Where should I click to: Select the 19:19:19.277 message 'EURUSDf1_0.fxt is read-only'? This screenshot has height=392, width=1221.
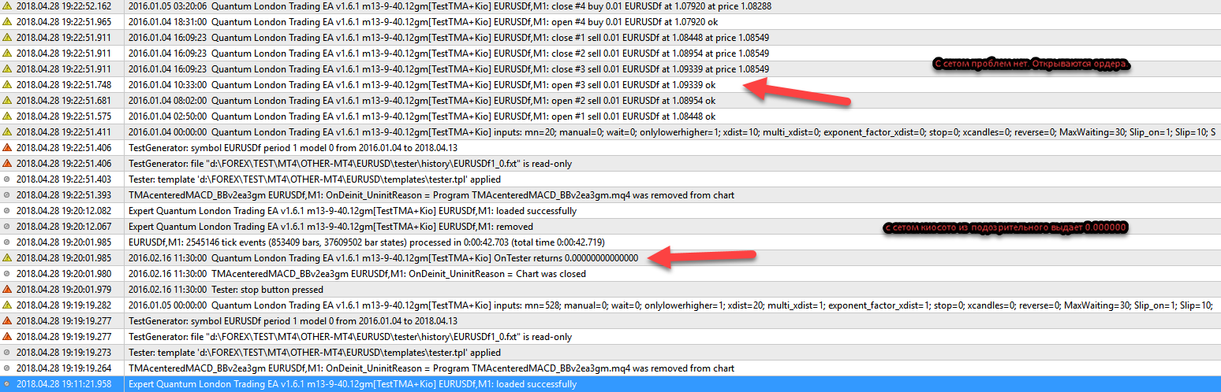(x=350, y=336)
